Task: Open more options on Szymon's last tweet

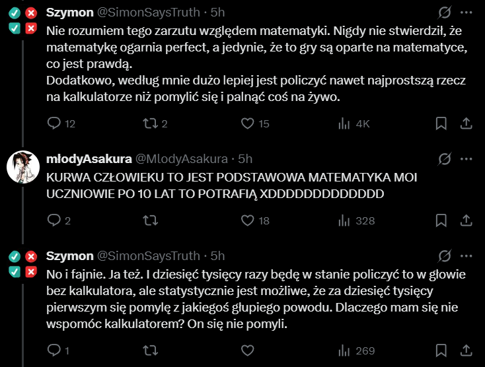Action: coord(466,255)
